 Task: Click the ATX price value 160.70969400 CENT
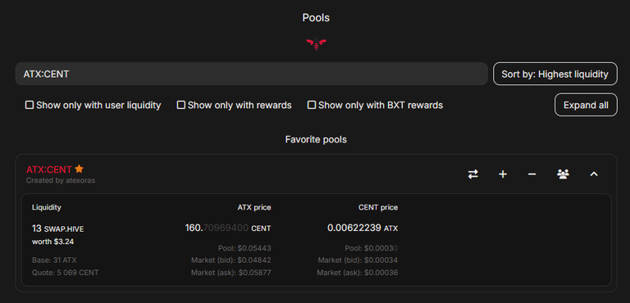pos(228,228)
